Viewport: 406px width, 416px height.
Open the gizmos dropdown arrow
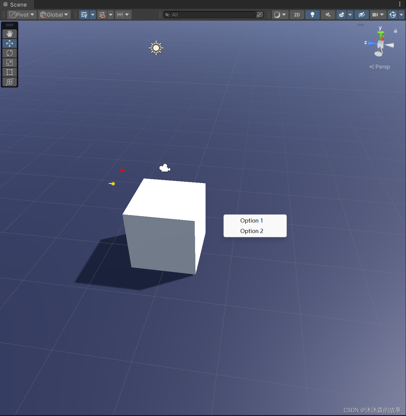point(402,14)
